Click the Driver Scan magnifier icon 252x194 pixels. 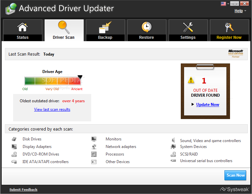point(64,27)
